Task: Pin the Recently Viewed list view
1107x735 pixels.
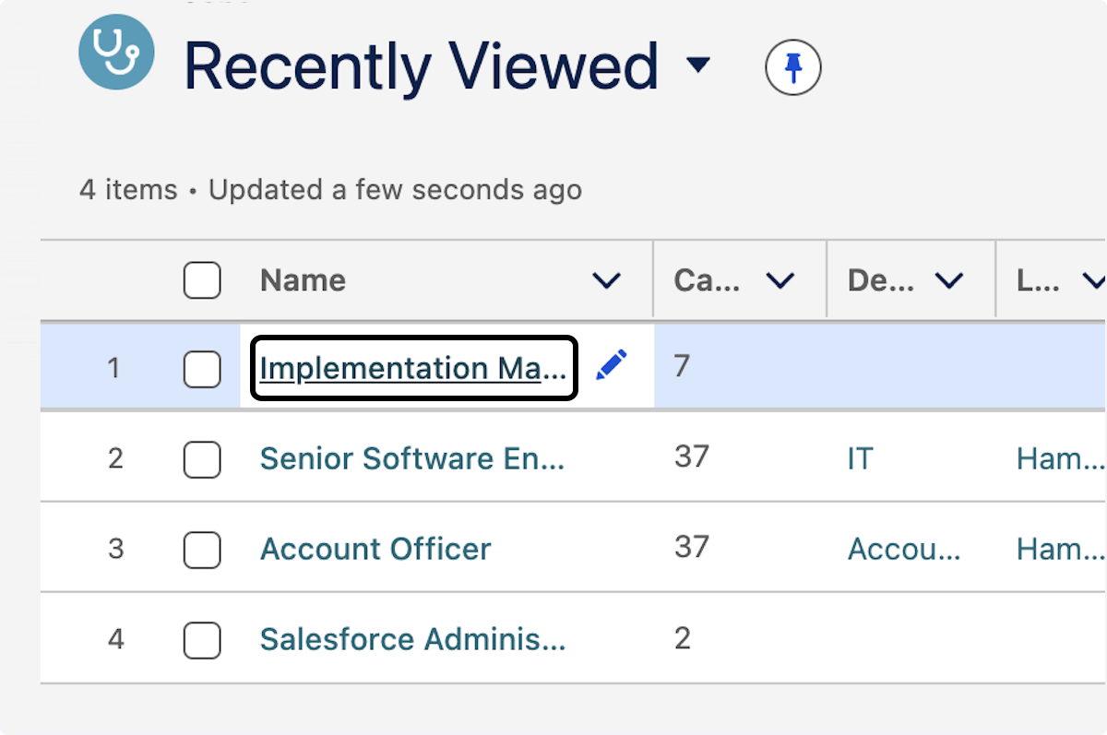Action: pos(792,67)
